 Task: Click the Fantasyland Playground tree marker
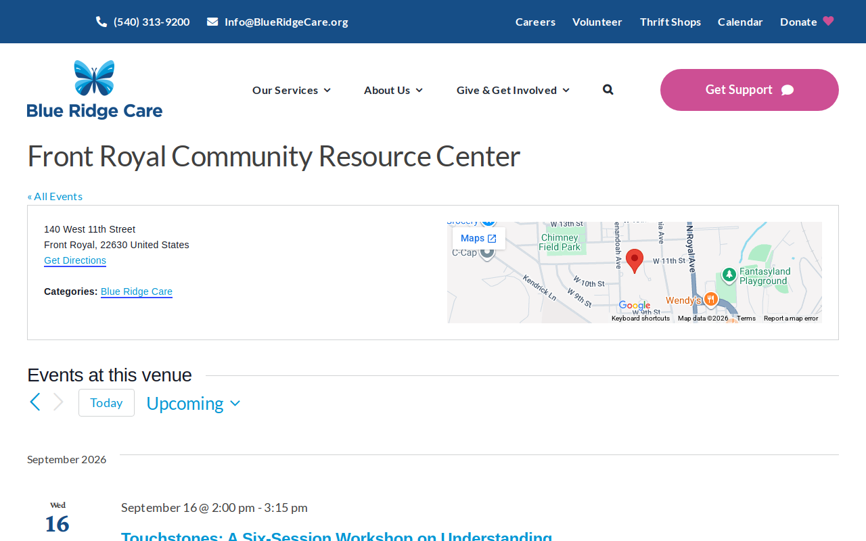(729, 275)
